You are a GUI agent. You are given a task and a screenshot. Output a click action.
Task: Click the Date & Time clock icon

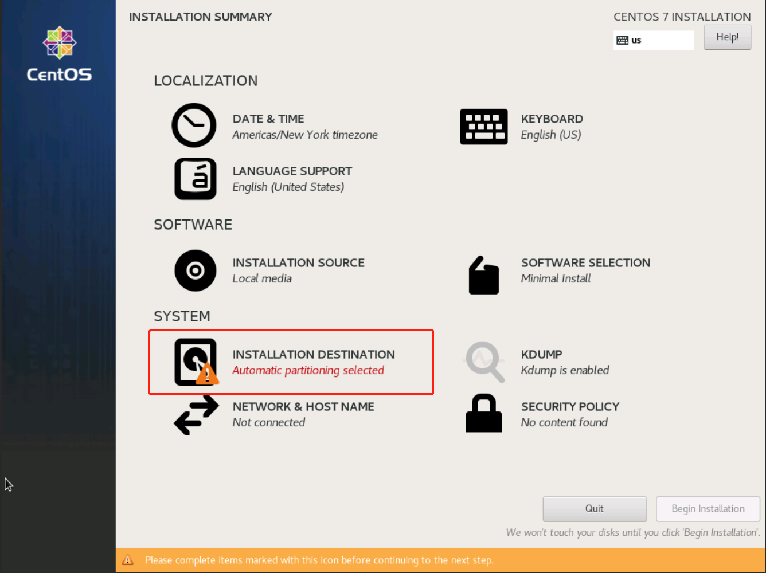194,125
